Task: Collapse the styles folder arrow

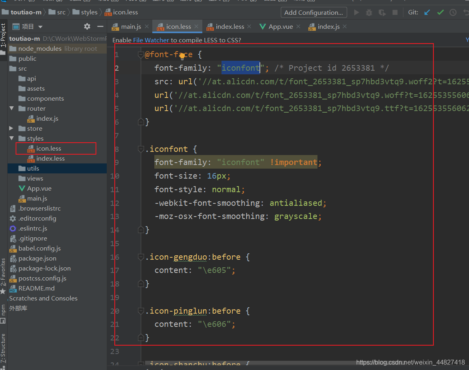Action: [x=12, y=138]
